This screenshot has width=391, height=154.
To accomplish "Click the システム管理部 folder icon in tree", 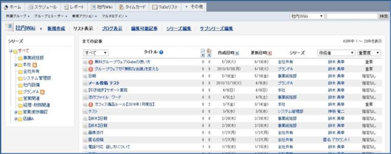I will 20,79.
